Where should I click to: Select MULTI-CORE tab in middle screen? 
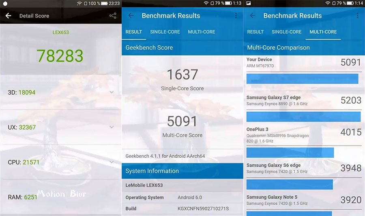[x=201, y=32]
